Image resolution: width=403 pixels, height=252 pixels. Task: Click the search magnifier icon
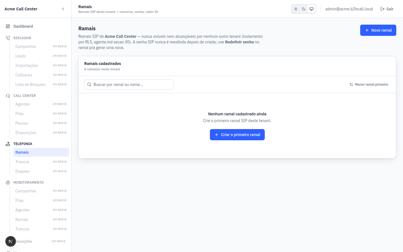(x=89, y=85)
